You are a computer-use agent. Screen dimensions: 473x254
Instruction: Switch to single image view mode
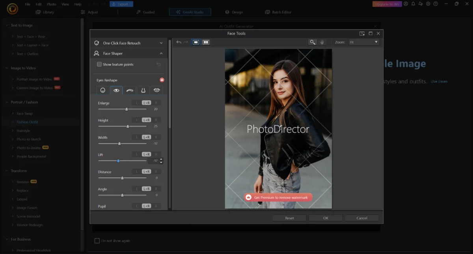(196, 42)
